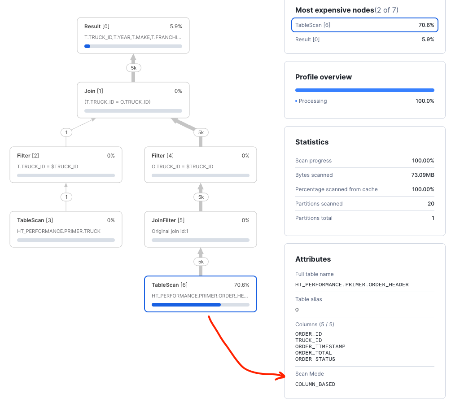Click the JoinFilter [5] node
This screenshot has height=403, width=451.
[x=200, y=229]
